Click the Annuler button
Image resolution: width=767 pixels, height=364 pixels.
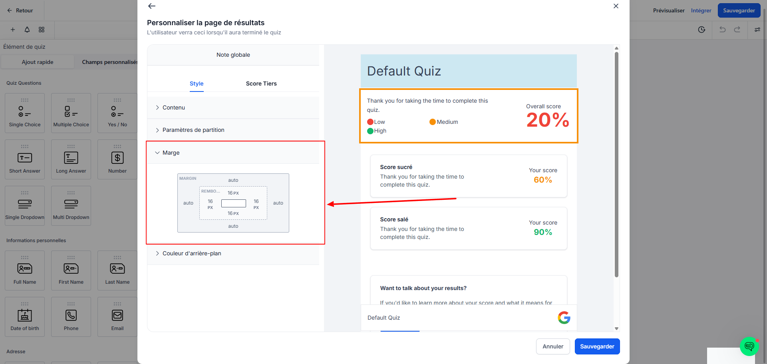tap(553, 346)
